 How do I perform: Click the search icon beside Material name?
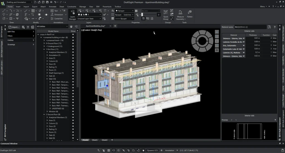click(269, 27)
